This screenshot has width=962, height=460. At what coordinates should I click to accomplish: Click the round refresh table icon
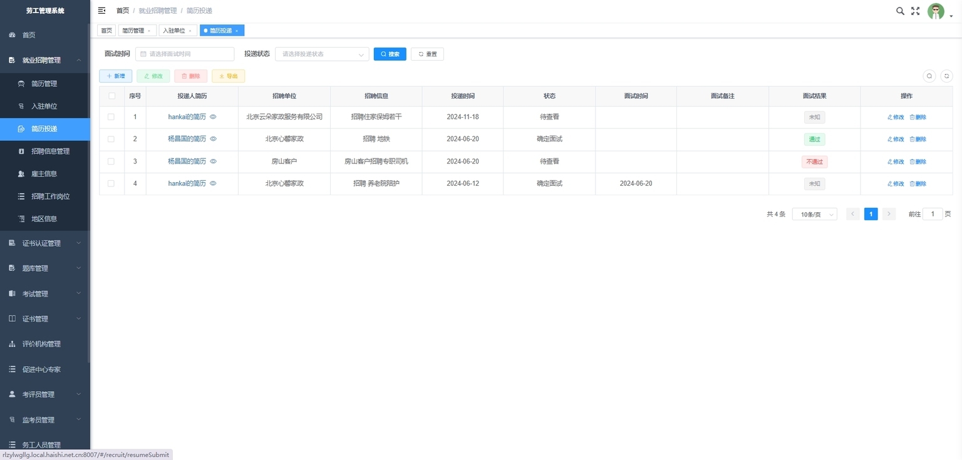point(946,76)
